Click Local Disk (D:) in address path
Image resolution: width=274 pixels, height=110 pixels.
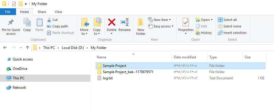coord(73,47)
